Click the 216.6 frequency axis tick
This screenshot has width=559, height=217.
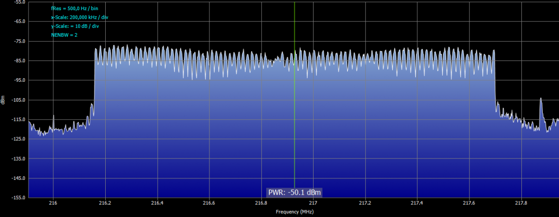[209, 202]
